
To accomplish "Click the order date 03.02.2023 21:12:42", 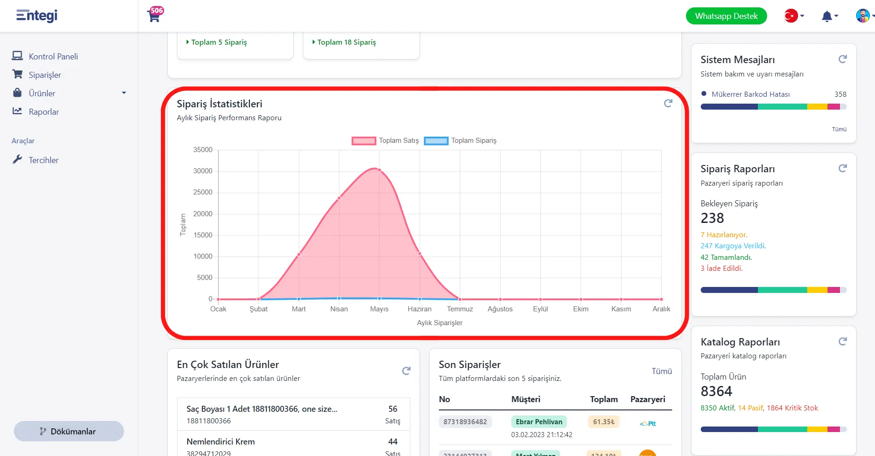I will pyautogui.click(x=542, y=435).
